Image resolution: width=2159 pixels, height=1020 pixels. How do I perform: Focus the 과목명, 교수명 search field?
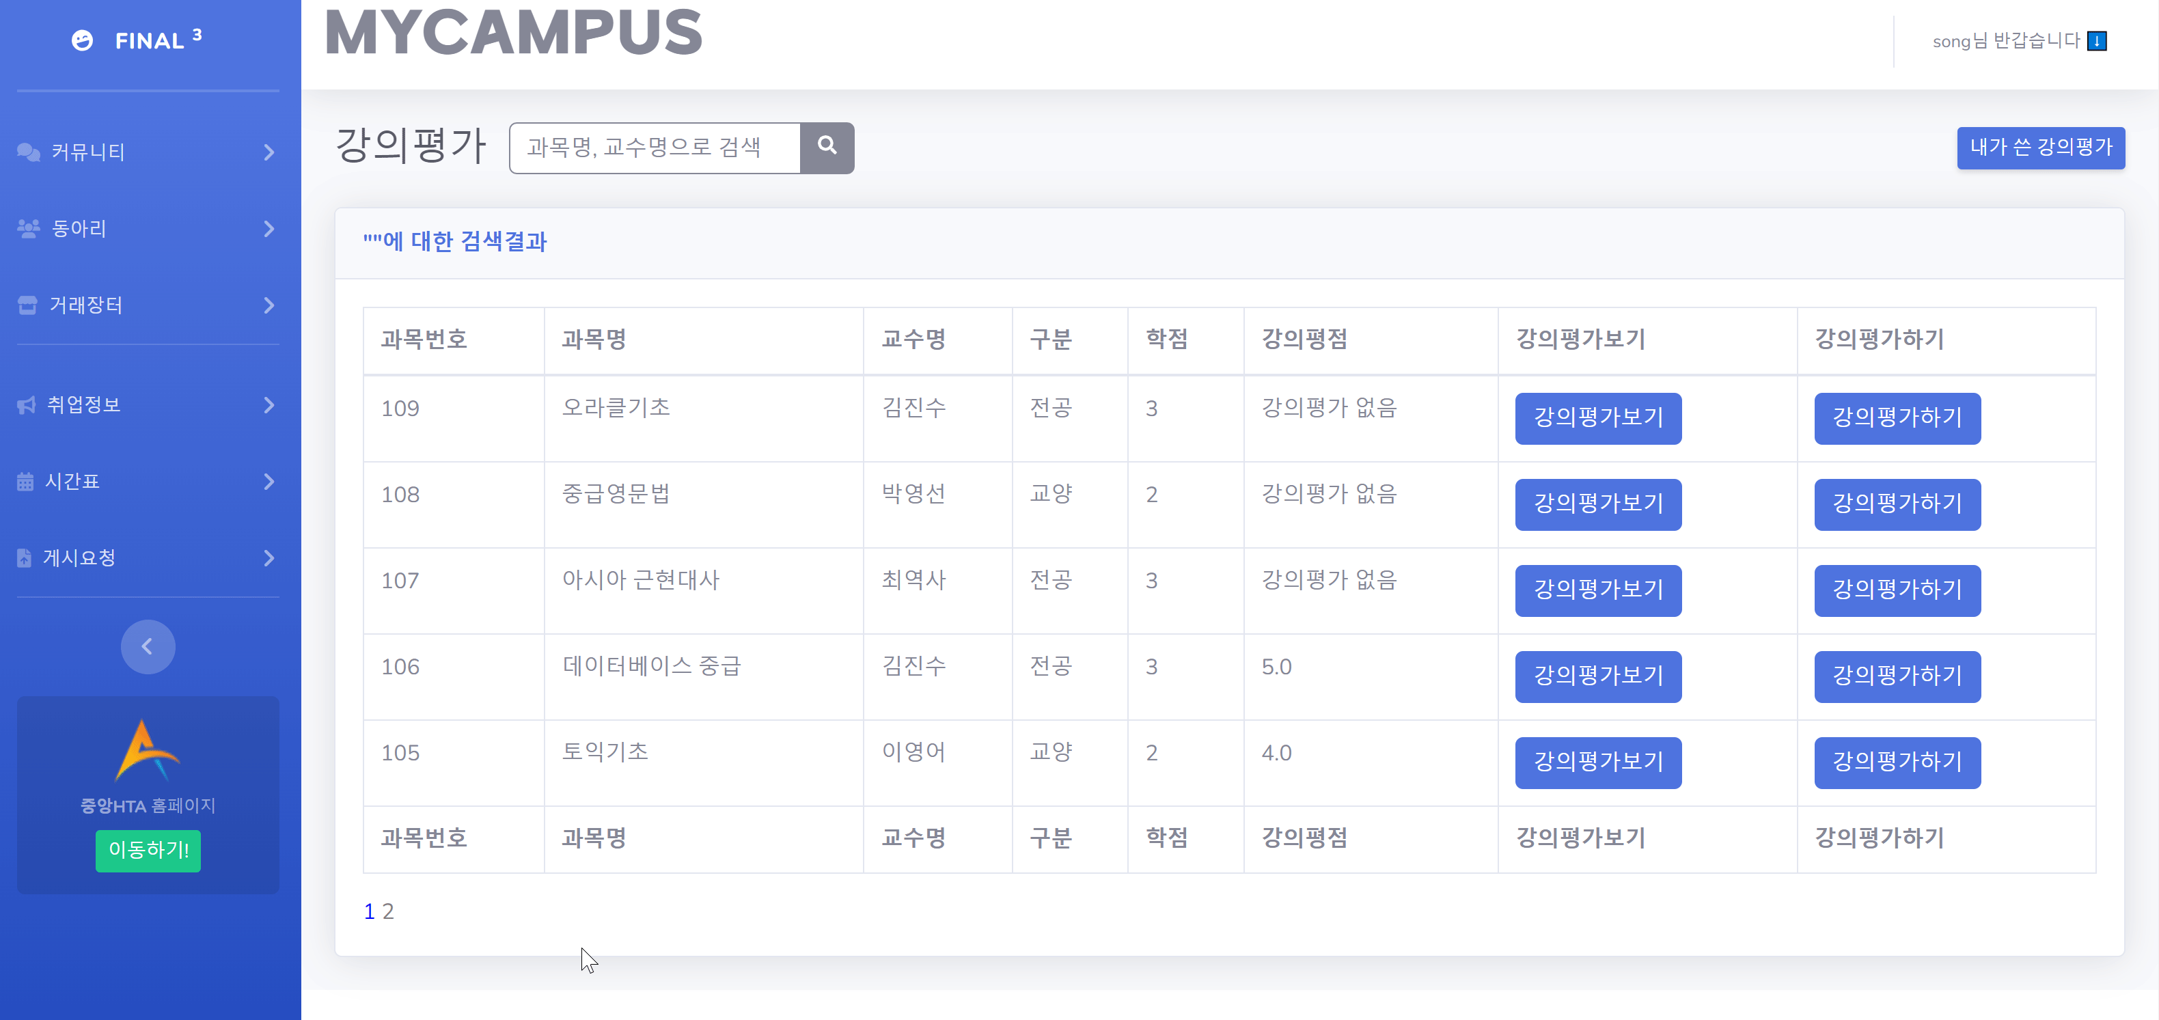(x=654, y=148)
